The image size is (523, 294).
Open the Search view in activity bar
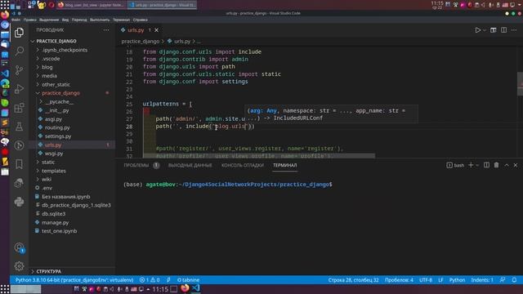pos(19,51)
